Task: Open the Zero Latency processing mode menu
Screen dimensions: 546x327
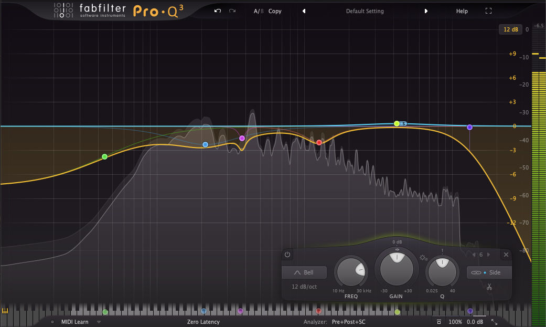Action: tap(204, 322)
